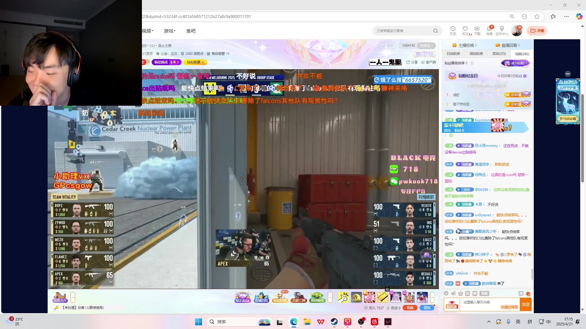Open the 历史 history icon
This screenshot has height=329, width=586.
[x=453, y=30]
